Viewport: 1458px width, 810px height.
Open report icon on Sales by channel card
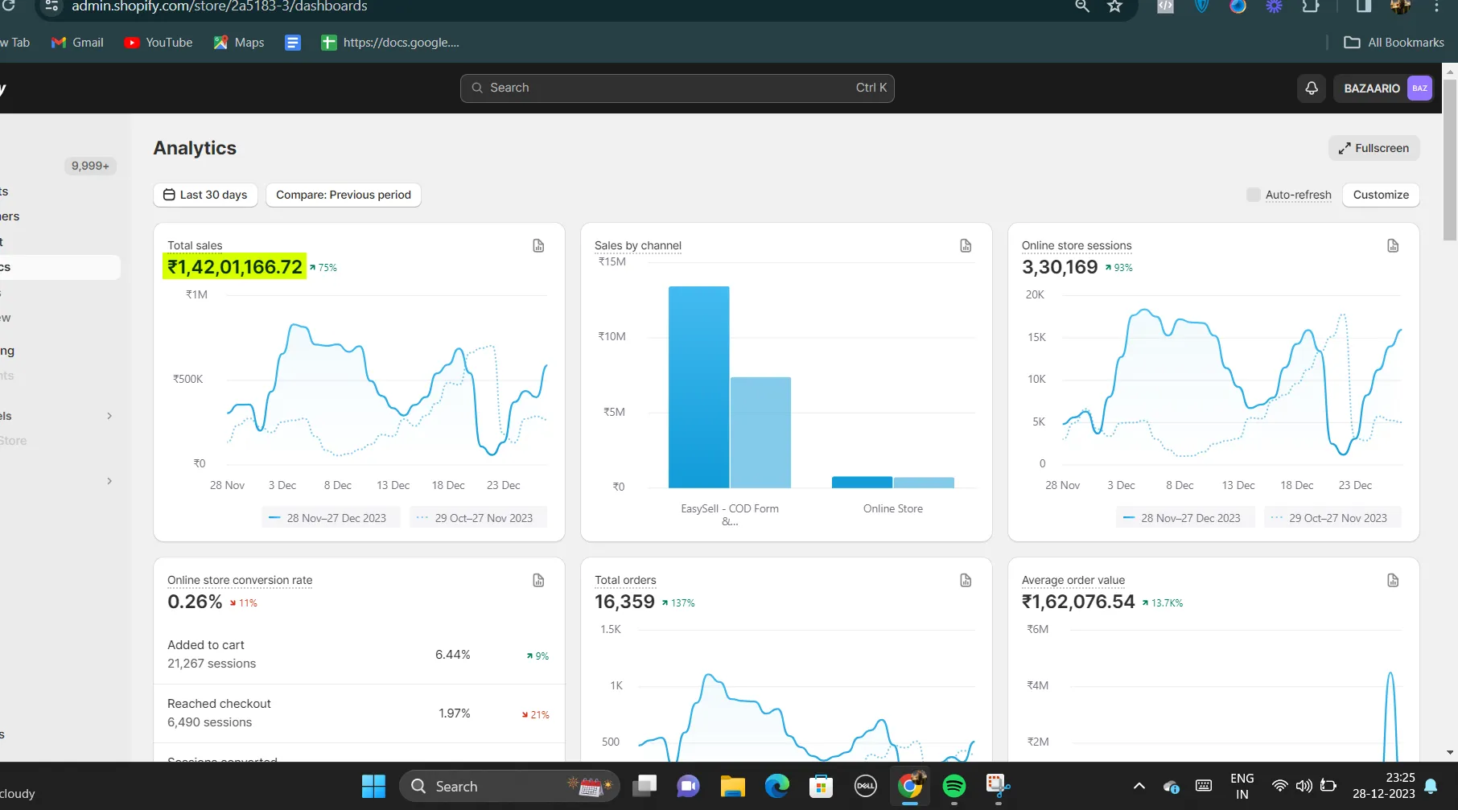[966, 246]
